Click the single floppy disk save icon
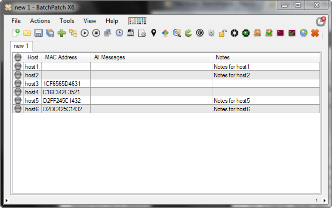Screen dimensions: 332x208 pos(39,33)
